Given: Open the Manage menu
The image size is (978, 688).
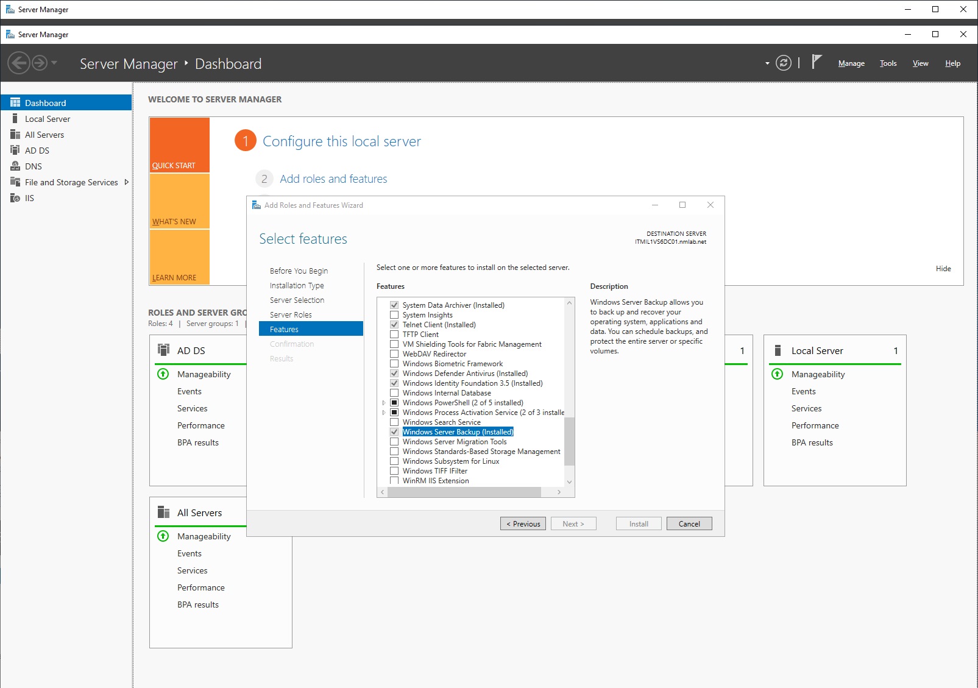Looking at the screenshot, I should (x=851, y=63).
